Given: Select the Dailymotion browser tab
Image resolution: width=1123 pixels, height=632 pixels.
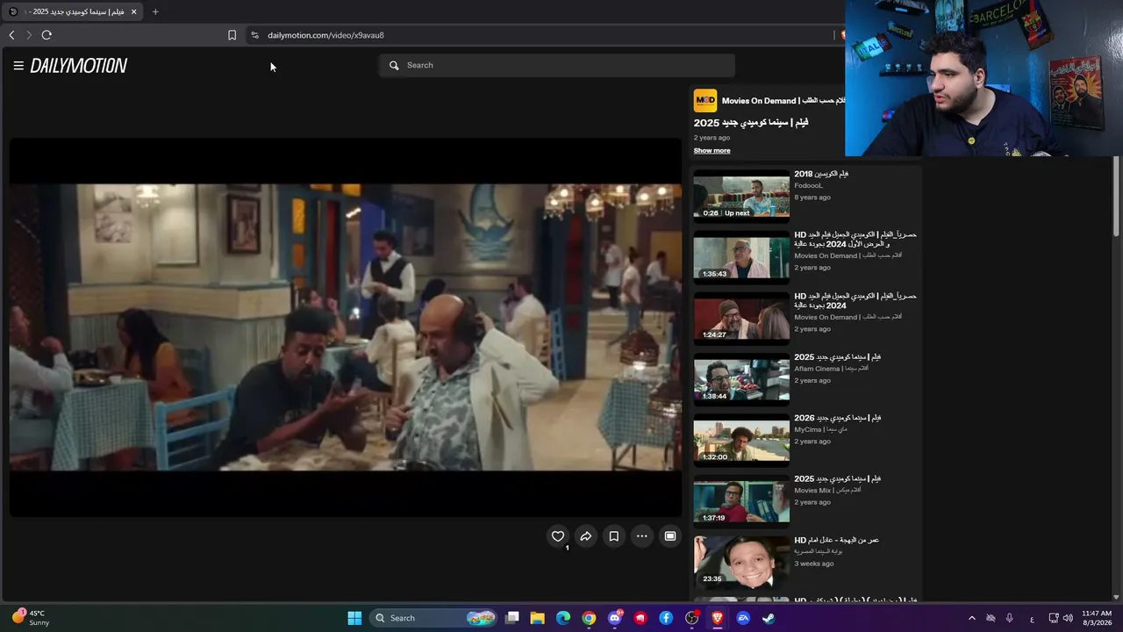Looking at the screenshot, I should point(72,11).
